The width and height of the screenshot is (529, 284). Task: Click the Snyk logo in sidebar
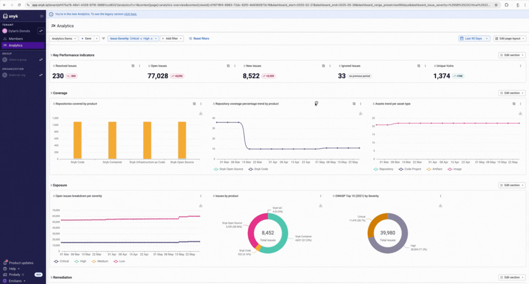coord(11,16)
